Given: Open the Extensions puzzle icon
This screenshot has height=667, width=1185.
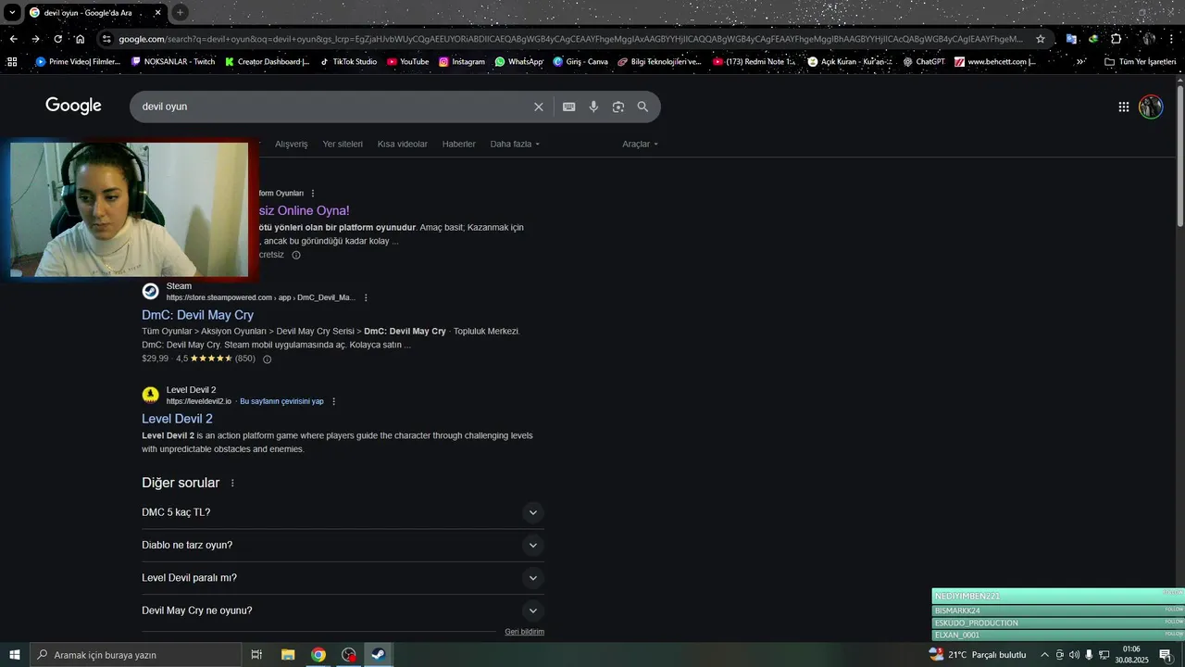Looking at the screenshot, I should click(x=1116, y=39).
